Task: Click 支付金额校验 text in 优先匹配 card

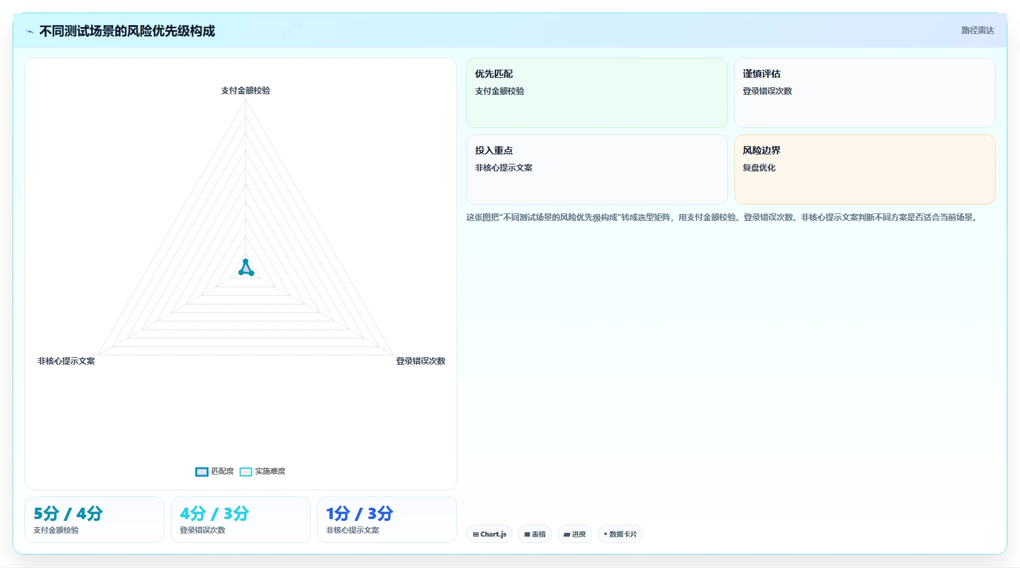Action: [499, 91]
